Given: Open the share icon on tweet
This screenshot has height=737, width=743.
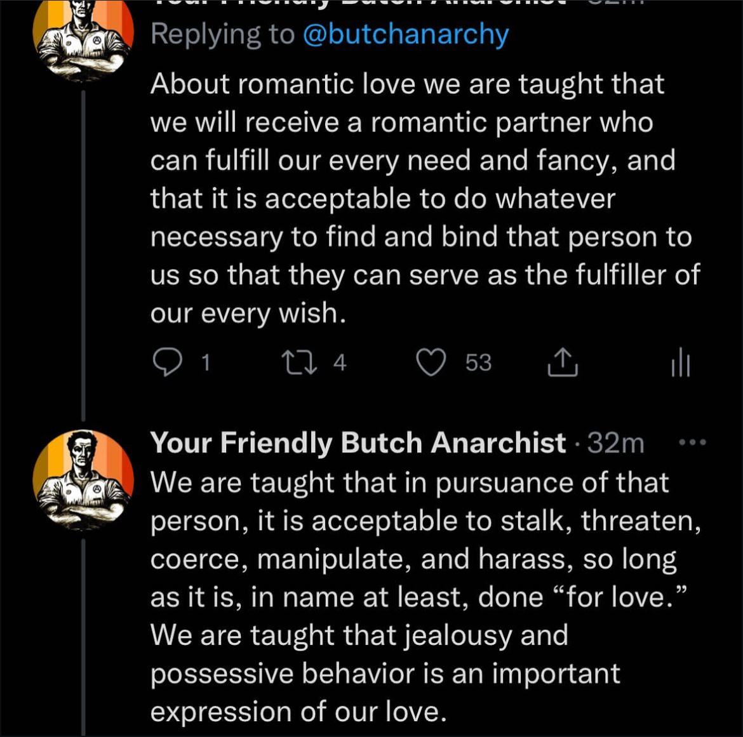Looking at the screenshot, I should coord(563,362).
